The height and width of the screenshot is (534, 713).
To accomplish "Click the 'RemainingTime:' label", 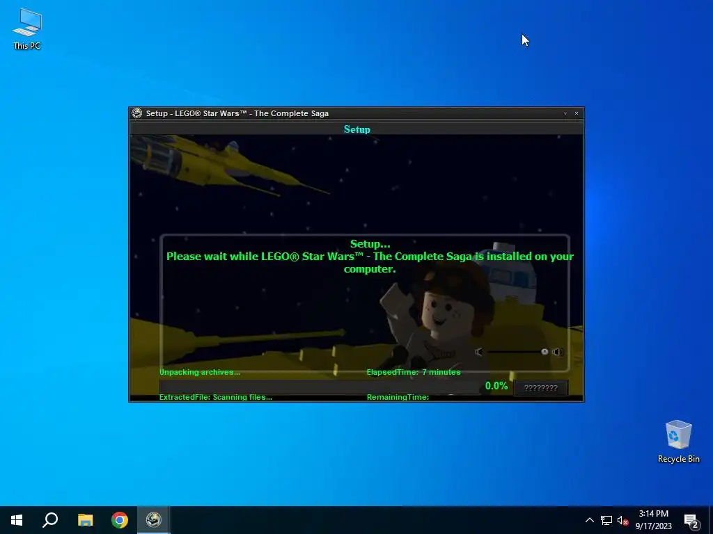I will [x=398, y=397].
